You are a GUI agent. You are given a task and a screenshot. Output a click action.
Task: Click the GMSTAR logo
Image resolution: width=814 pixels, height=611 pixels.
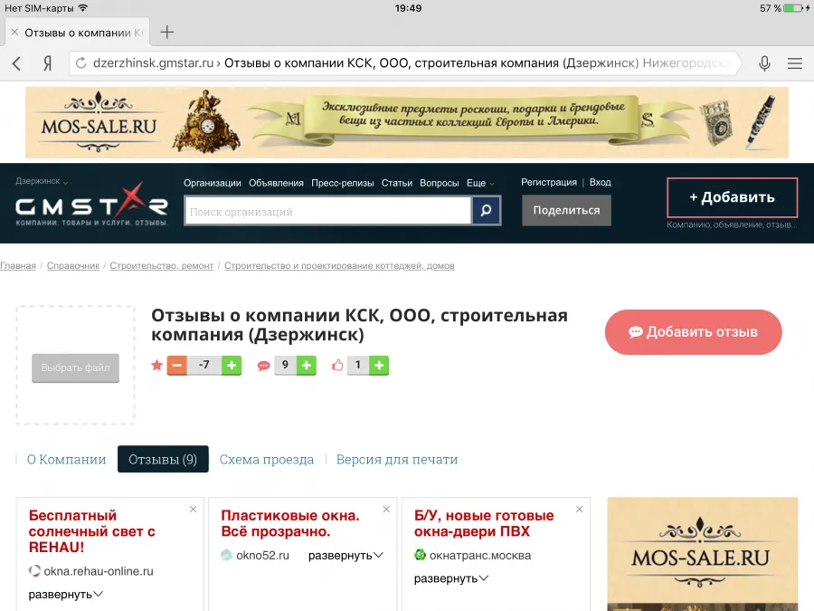click(92, 205)
